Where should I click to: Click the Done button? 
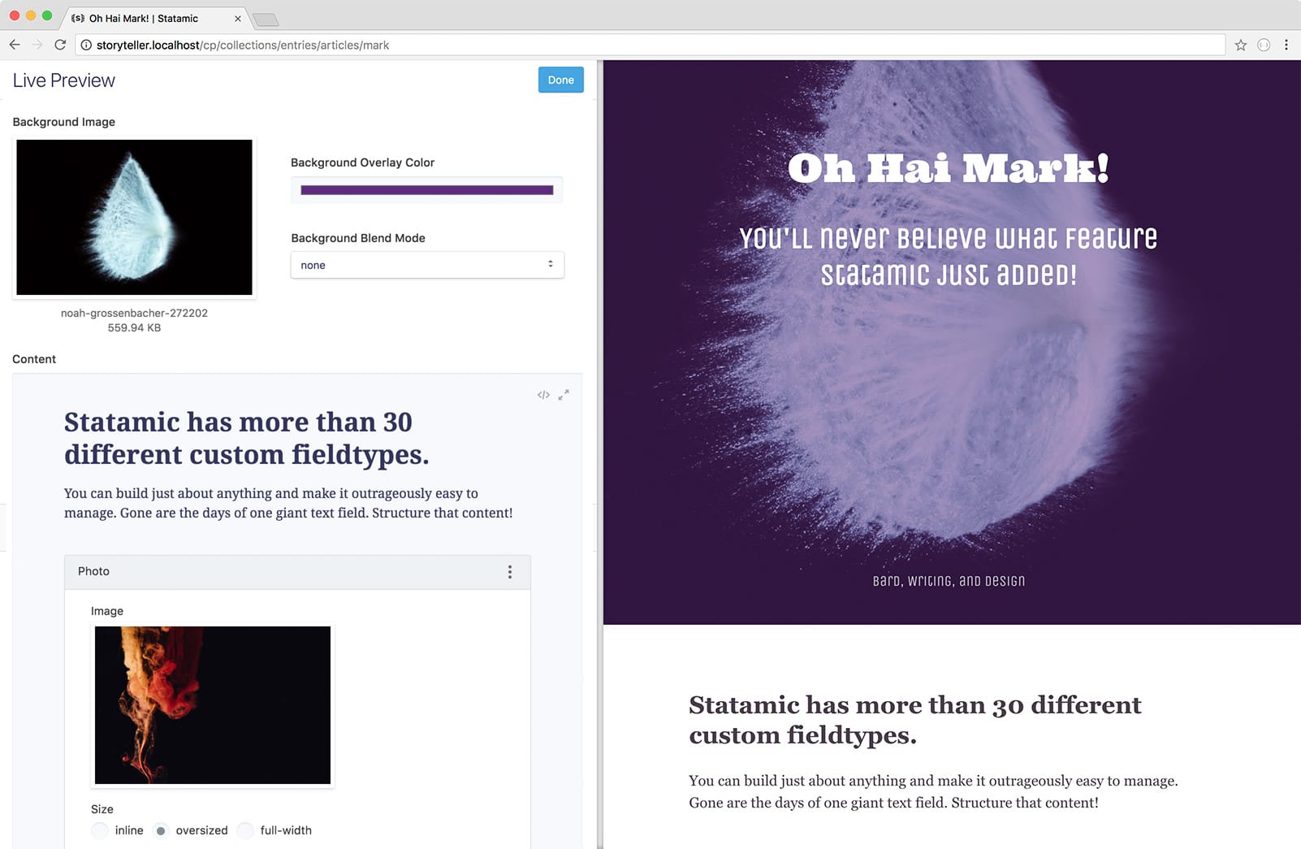click(560, 80)
